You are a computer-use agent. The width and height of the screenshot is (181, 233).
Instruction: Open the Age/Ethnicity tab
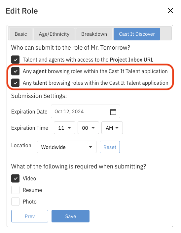[54, 34]
